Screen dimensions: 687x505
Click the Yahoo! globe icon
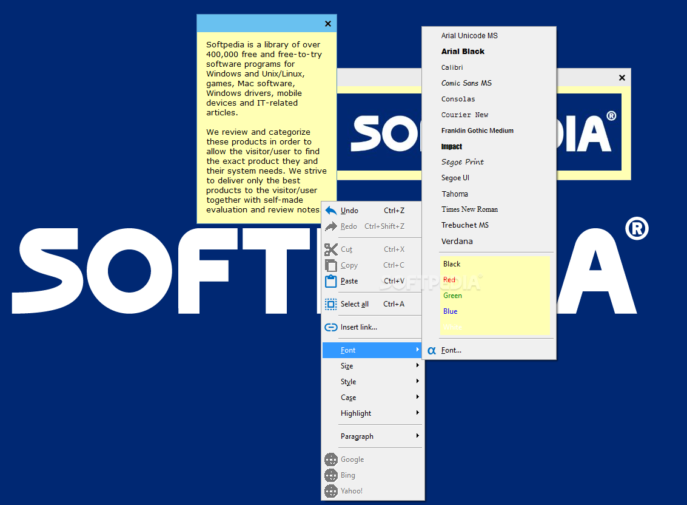[331, 491]
